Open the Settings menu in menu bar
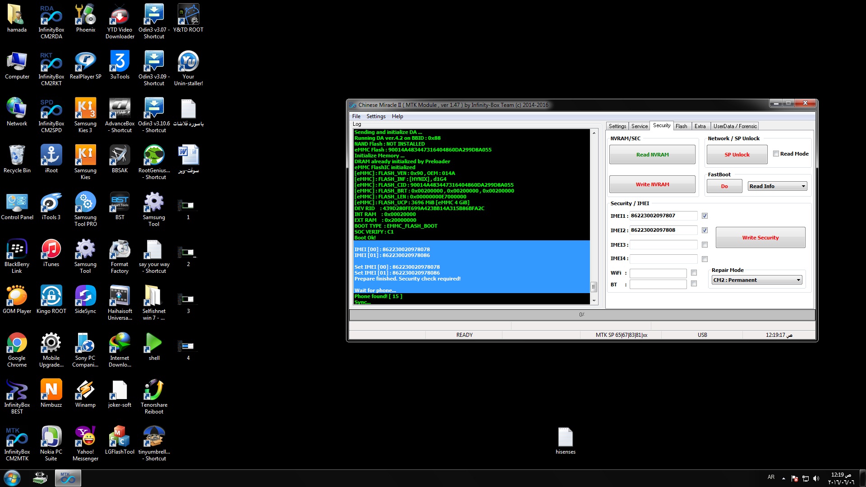 [376, 116]
